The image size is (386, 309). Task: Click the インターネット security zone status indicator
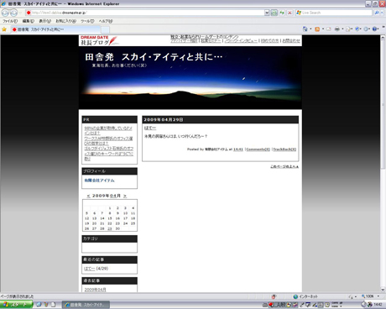point(305,296)
